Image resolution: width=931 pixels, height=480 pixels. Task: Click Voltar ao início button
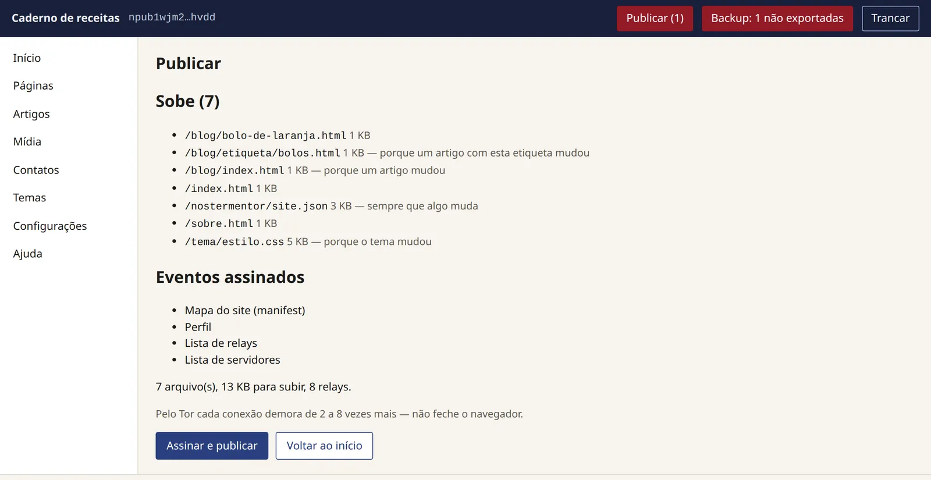pos(324,446)
